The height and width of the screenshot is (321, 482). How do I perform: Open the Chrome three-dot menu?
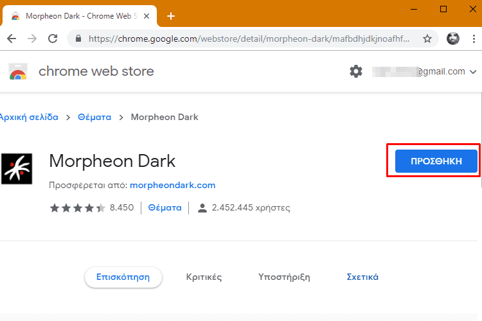[x=474, y=39]
